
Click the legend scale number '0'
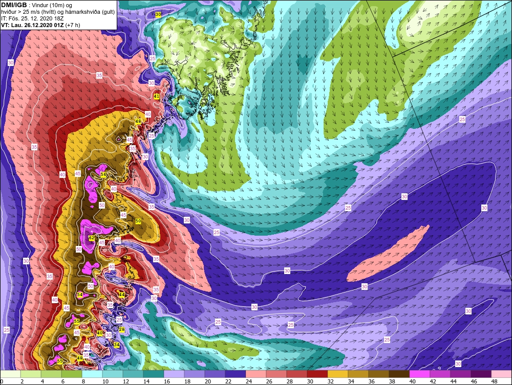tap(2, 381)
